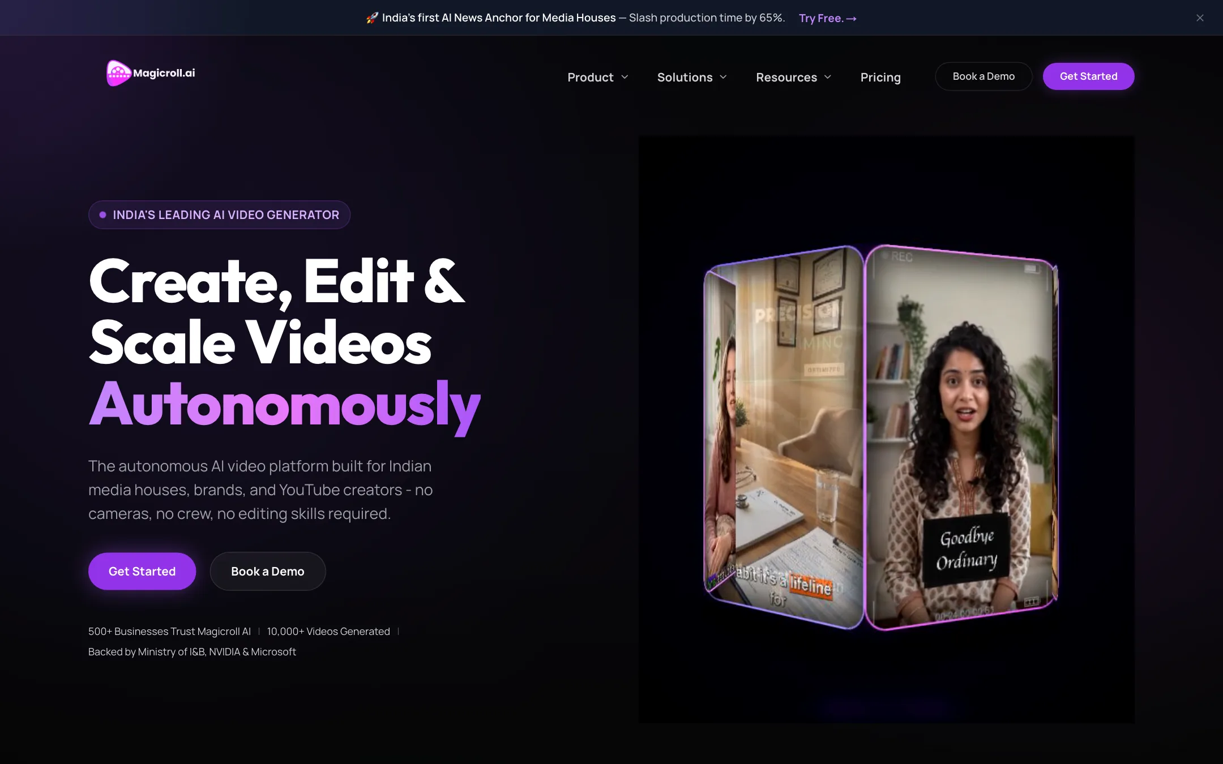This screenshot has height=764, width=1223.
Task: Click "500+ Businesses Trust Magicroll AI" text
Action: 169,631
